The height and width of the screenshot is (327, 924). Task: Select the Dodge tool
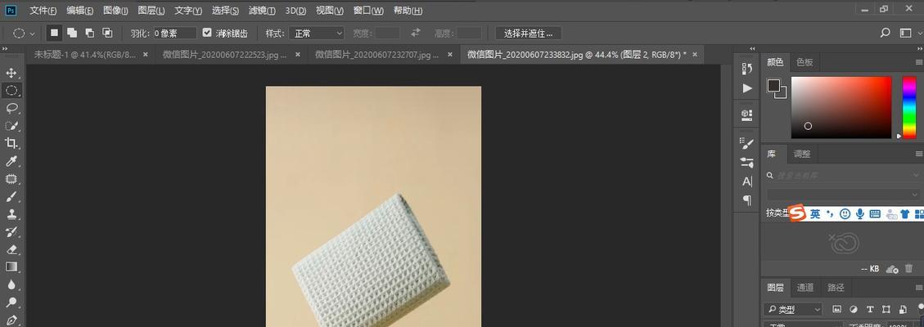pyautogui.click(x=11, y=302)
